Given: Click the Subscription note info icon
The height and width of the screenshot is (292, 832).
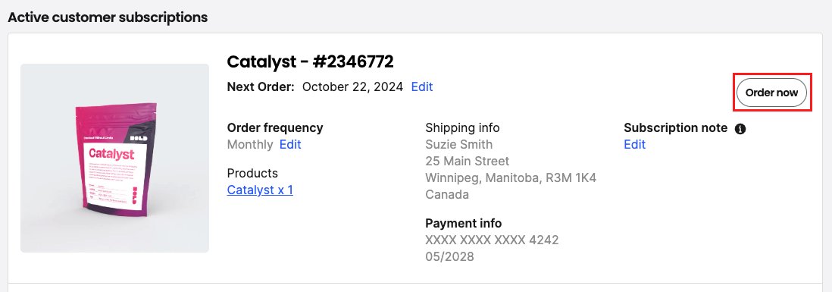Looking at the screenshot, I should point(740,128).
